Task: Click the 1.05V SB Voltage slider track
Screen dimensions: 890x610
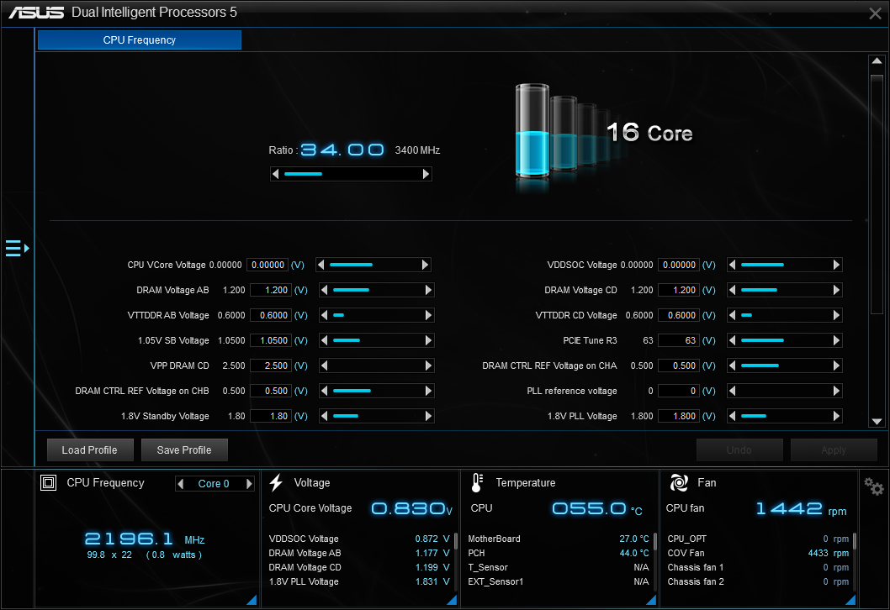Action: 376,341
